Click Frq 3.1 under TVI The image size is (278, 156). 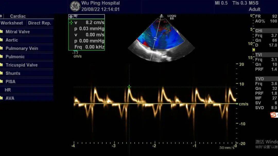click(266, 59)
